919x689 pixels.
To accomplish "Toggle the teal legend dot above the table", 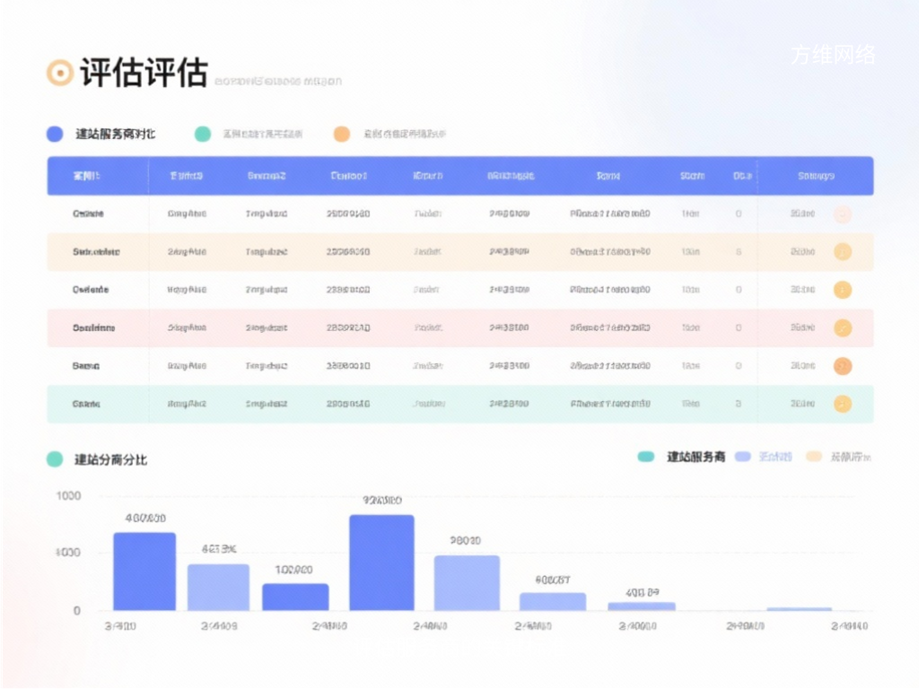I will click(202, 133).
